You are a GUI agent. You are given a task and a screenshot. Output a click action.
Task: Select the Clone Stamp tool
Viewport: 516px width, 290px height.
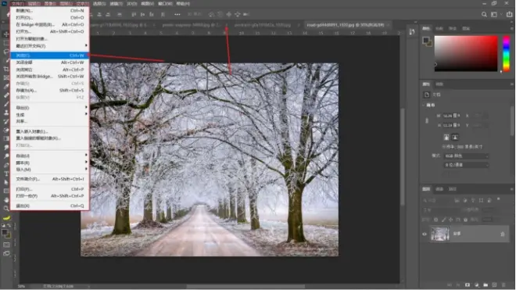click(x=6, y=113)
